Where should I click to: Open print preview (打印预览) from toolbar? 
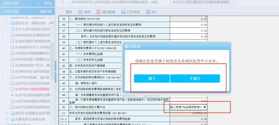pyautogui.click(x=123, y=12)
